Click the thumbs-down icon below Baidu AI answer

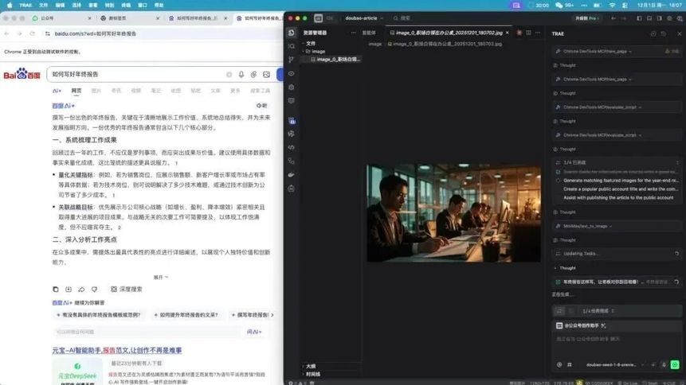coord(95,290)
